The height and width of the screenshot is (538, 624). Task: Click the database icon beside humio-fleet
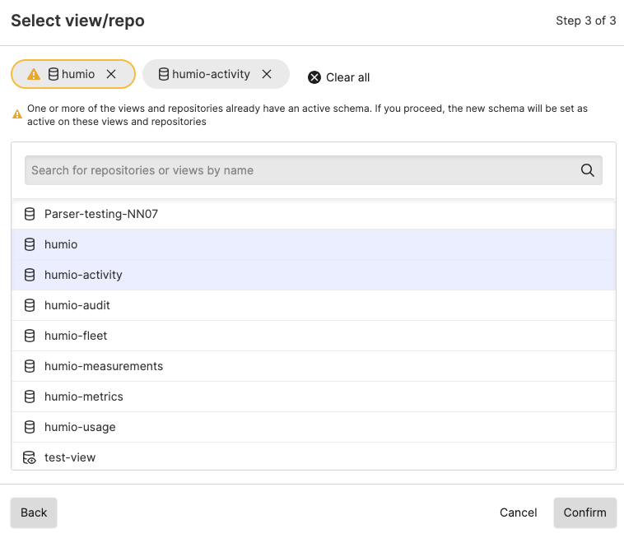point(30,336)
